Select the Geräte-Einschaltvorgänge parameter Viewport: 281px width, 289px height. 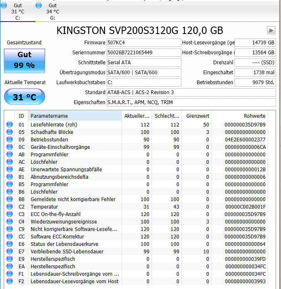coord(60,147)
